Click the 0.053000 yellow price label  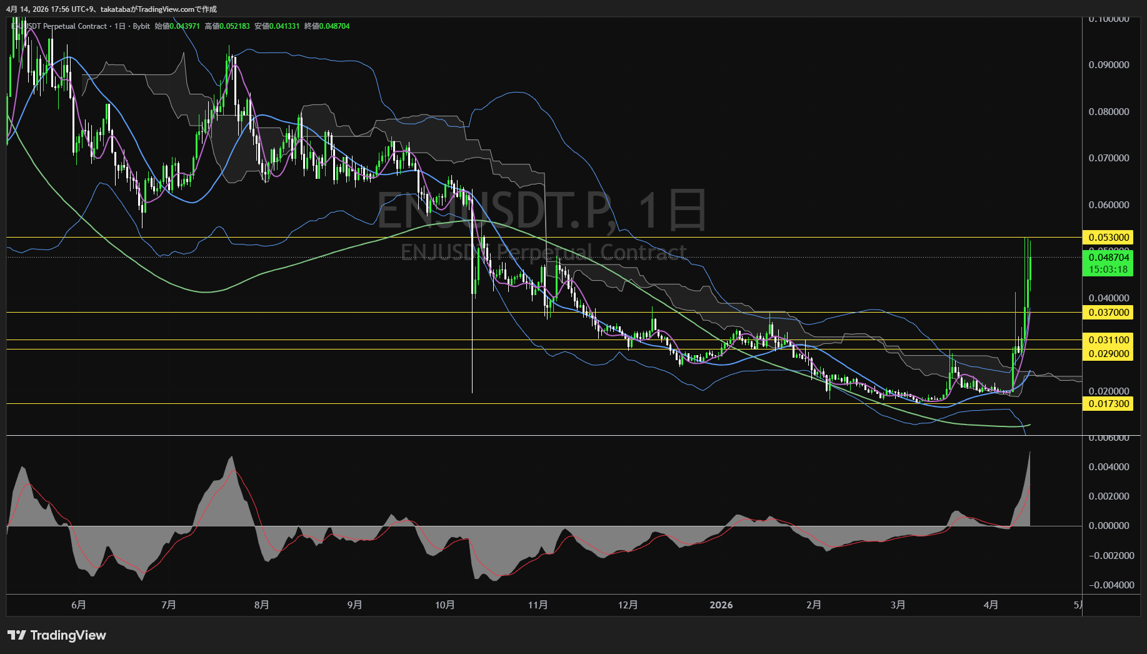pos(1108,238)
